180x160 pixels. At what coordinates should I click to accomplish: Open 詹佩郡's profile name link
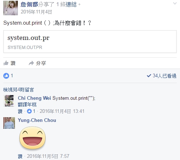29,5
